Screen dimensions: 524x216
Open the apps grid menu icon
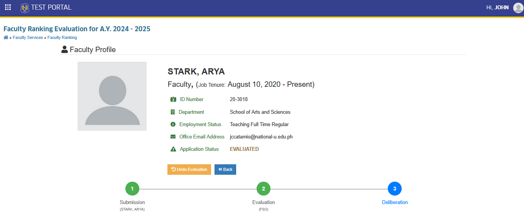tap(8, 7)
